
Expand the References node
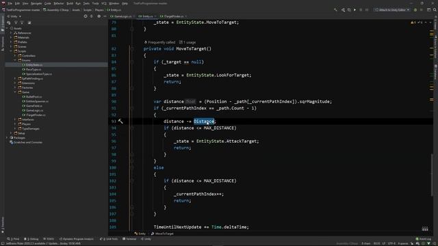[11, 33]
